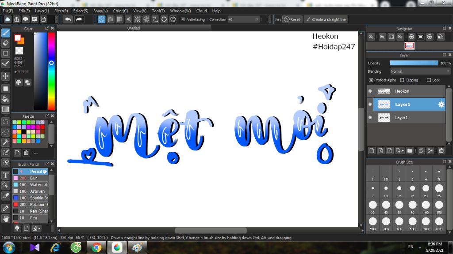Select the Eraser tool

5,43
